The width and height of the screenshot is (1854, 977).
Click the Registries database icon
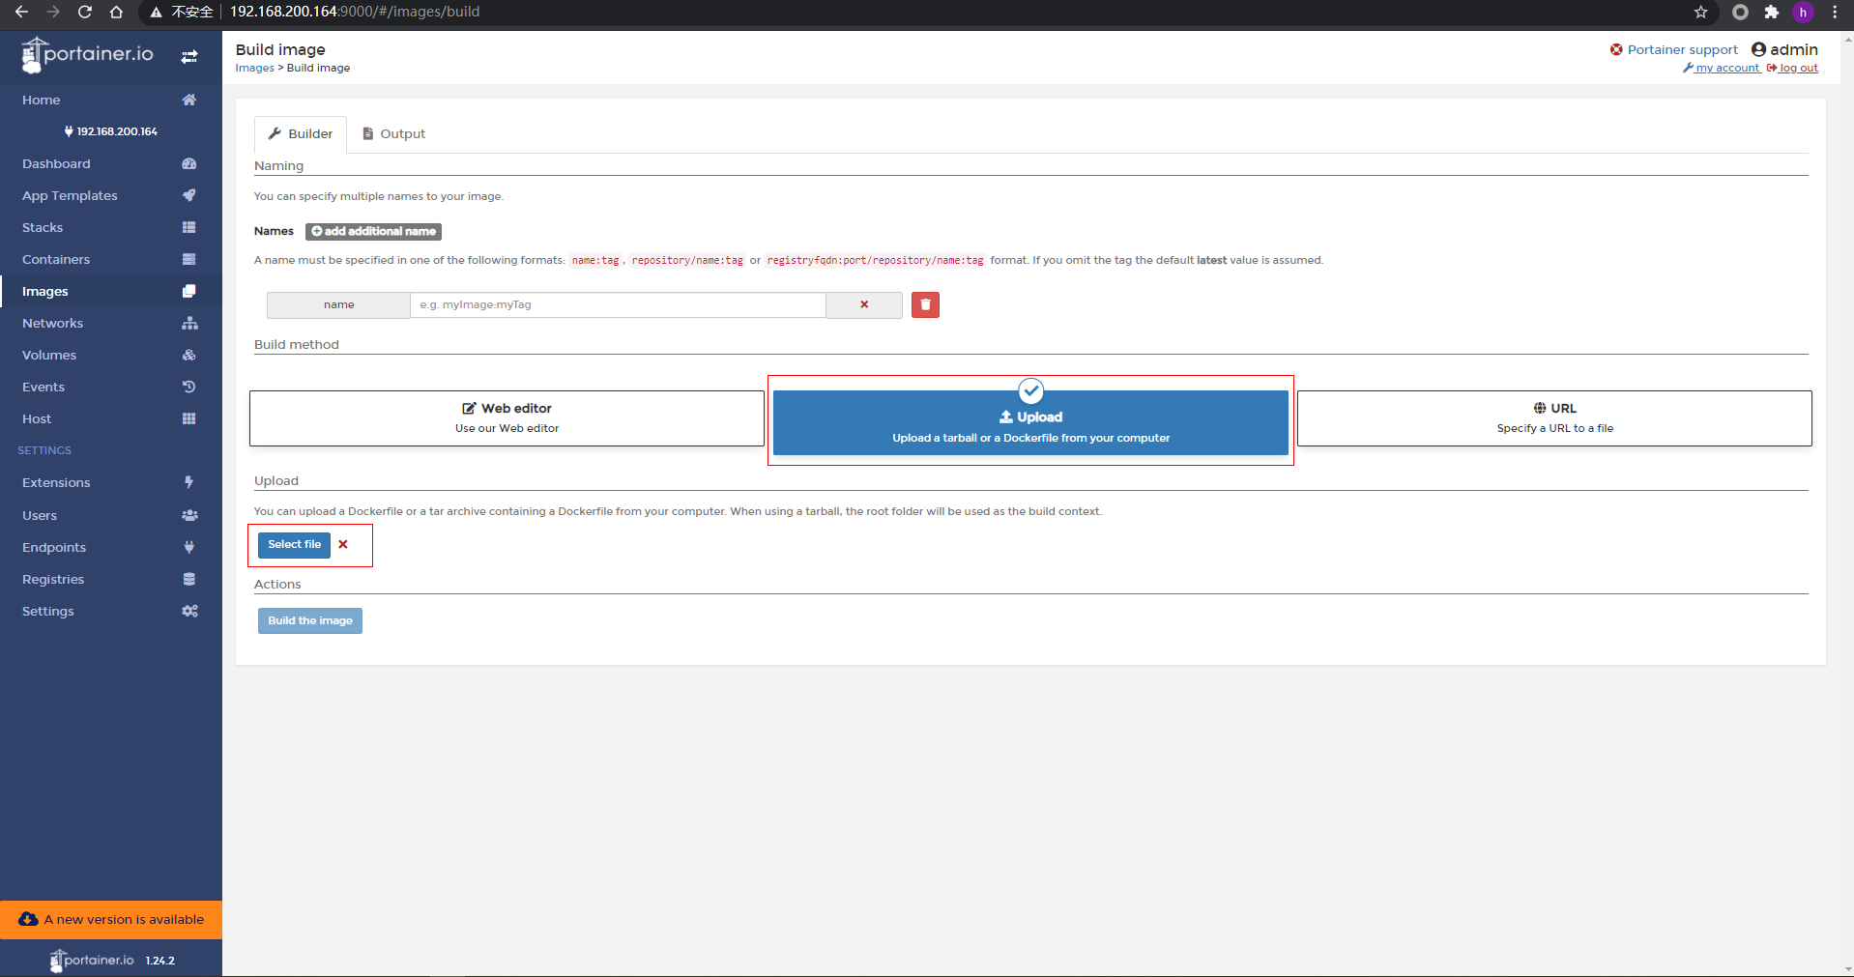tap(189, 579)
